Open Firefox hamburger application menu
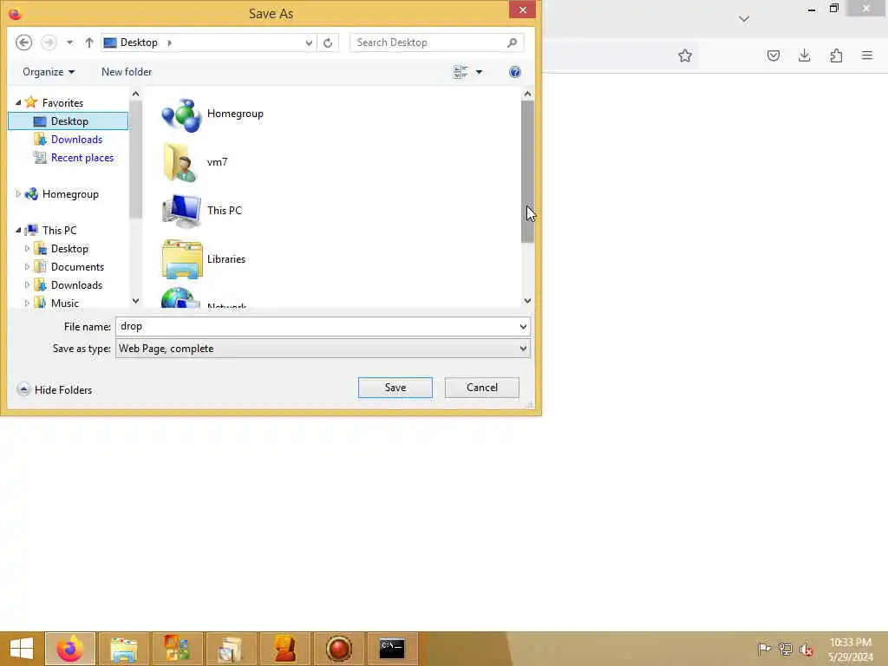Viewport: 888px width, 666px height. (x=867, y=55)
